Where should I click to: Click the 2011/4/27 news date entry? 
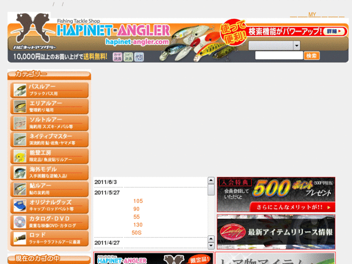(x=107, y=243)
